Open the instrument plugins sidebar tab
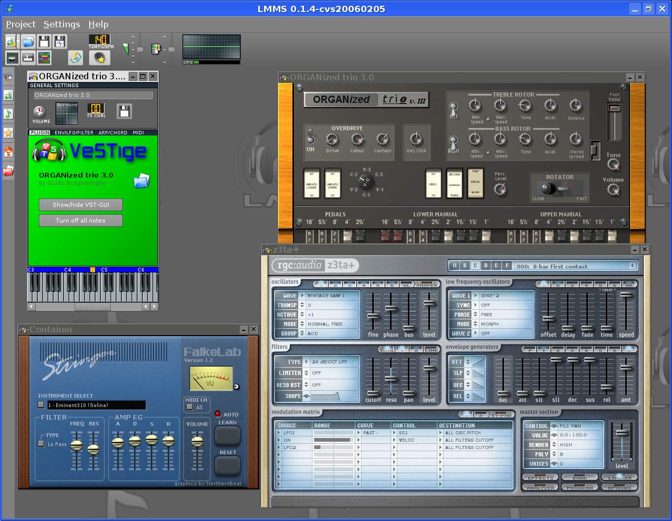Image resolution: width=672 pixels, height=521 pixels. coord(8,77)
